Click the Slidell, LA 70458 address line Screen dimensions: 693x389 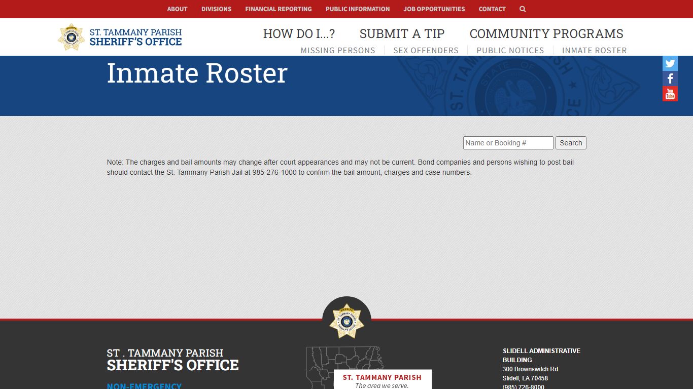tap(525, 378)
